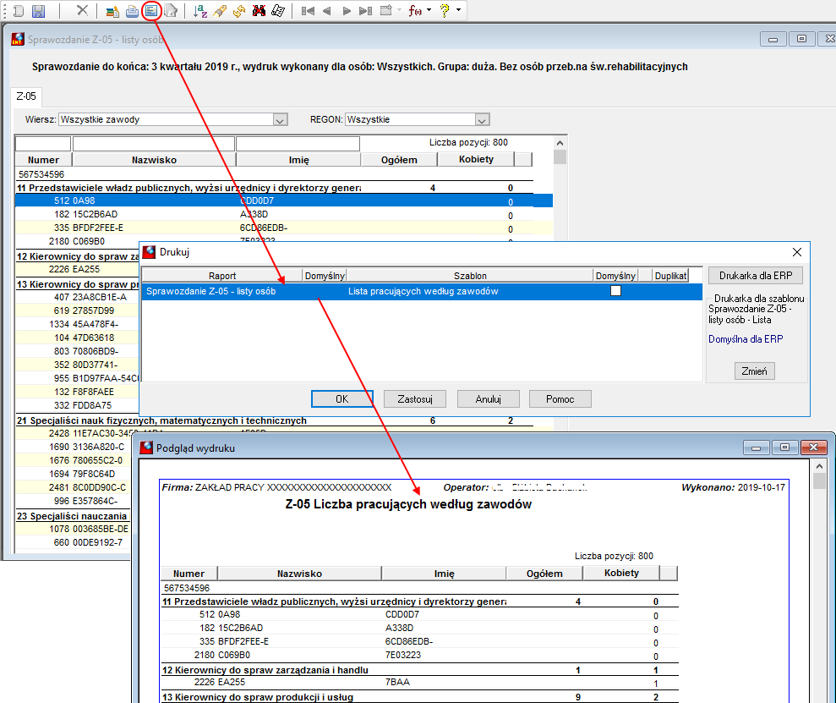Click Szablon column header in Drukuj
Screen dimensions: 836x703
click(x=470, y=276)
